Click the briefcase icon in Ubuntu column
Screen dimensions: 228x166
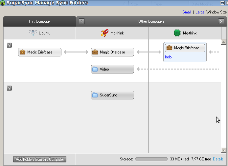[x=23, y=52]
